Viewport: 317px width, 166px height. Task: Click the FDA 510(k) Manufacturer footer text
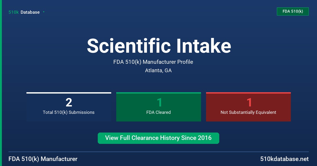[x=43, y=159]
